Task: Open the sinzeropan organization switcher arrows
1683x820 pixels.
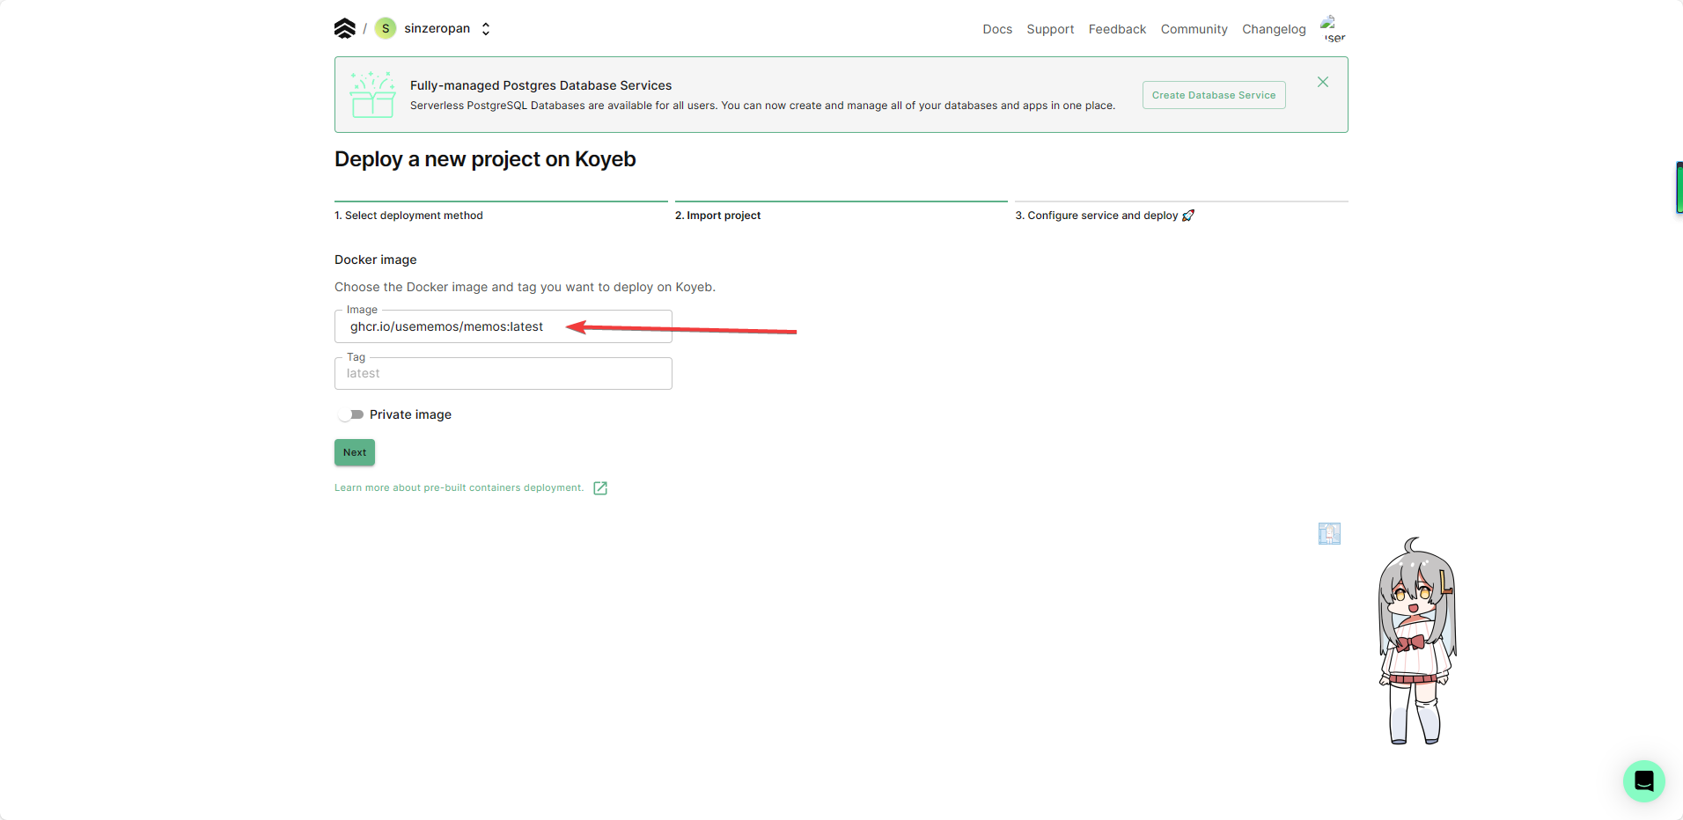Action: [485, 29]
